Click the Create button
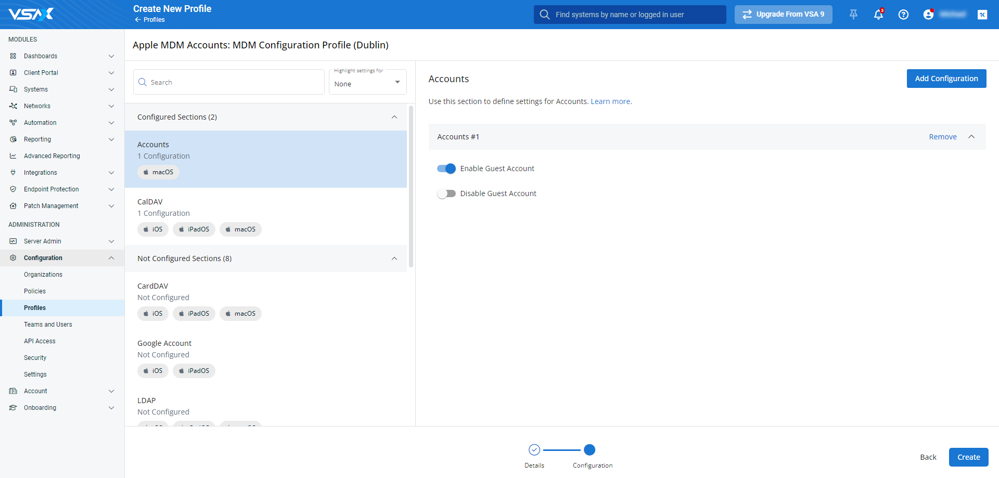 968,457
